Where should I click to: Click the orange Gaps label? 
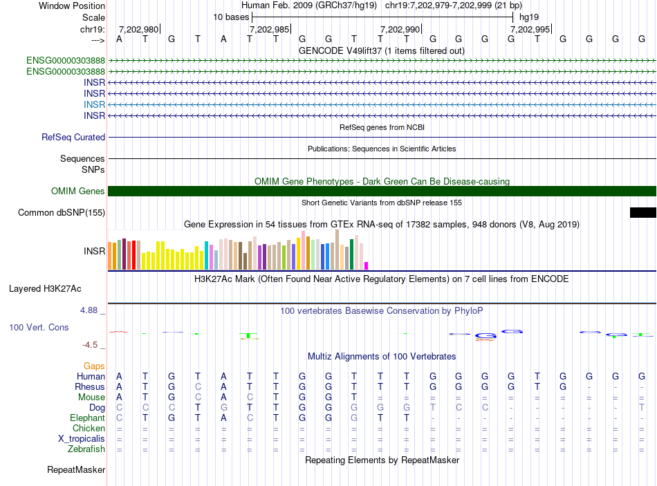[94, 366]
